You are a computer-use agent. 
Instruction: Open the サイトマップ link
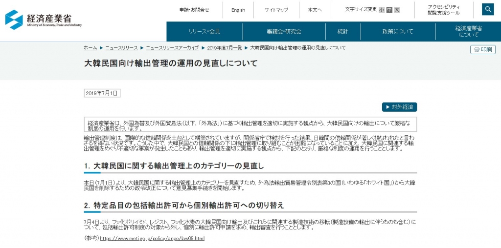click(276, 10)
